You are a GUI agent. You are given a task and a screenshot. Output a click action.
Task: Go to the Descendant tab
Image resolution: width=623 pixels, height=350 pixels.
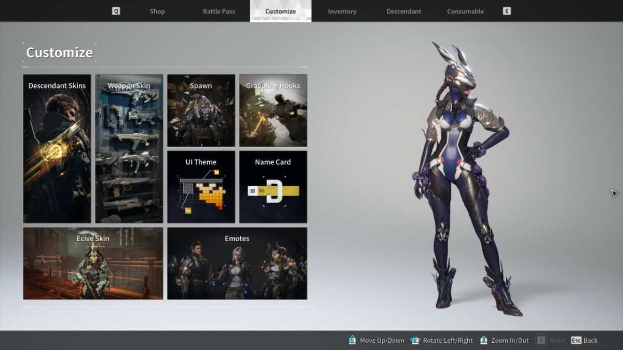[x=404, y=11]
